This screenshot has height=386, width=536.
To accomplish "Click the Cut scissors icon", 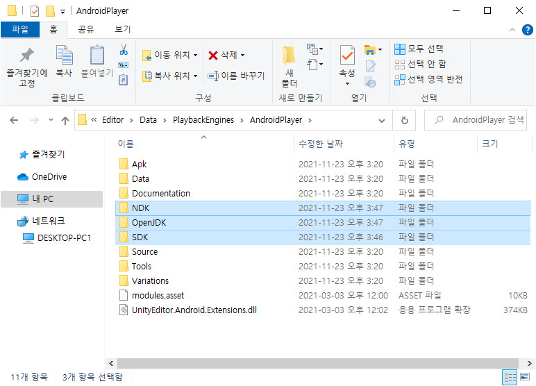I will (124, 49).
